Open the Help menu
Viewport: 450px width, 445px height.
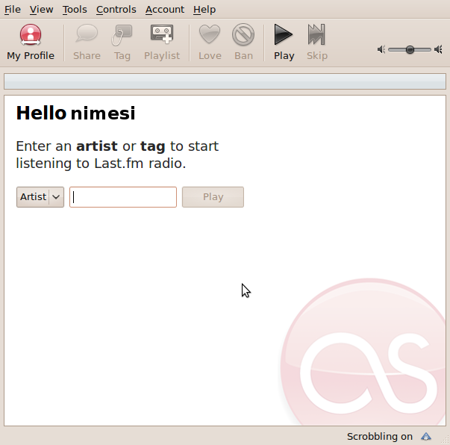[204, 10]
